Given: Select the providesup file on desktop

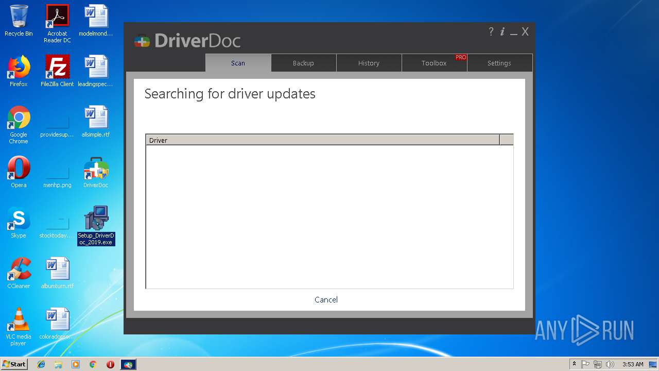Looking at the screenshot, I should click(x=57, y=125).
